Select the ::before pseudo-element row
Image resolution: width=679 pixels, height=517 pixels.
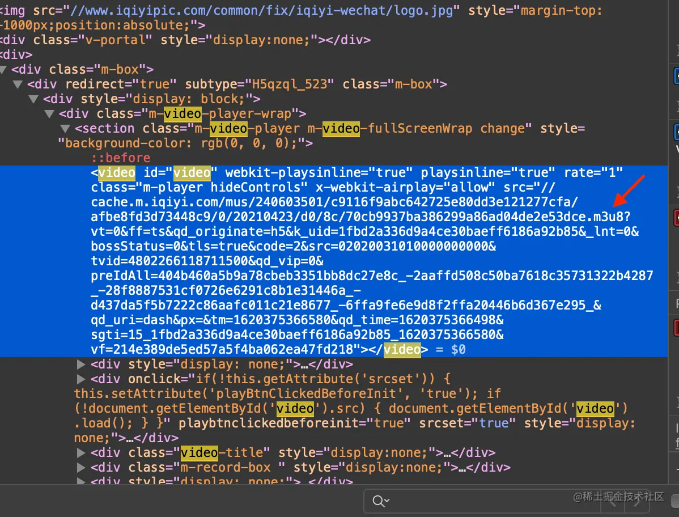coord(121,158)
